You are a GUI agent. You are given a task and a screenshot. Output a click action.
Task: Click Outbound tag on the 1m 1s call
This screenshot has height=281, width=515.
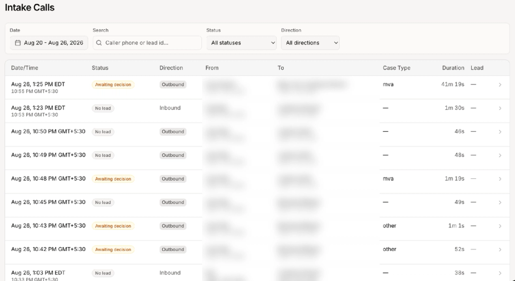coord(173,226)
